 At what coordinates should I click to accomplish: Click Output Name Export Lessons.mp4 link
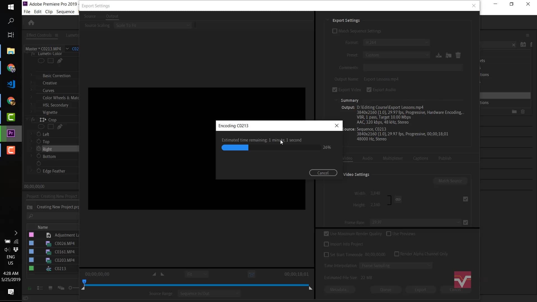381,79
